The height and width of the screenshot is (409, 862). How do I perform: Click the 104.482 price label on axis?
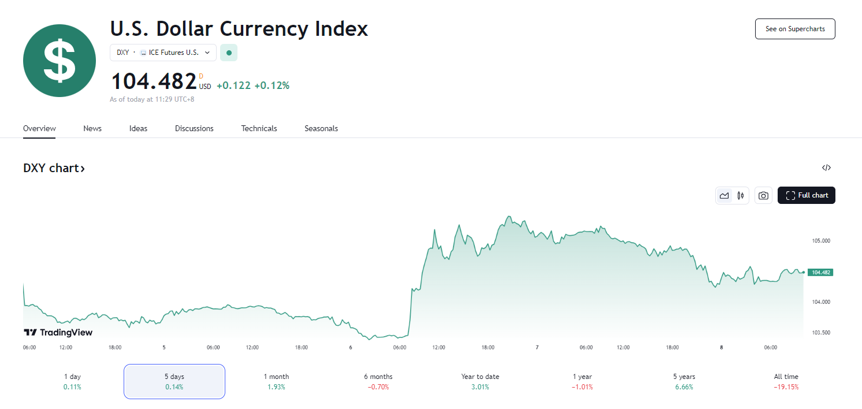pos(820,272)
